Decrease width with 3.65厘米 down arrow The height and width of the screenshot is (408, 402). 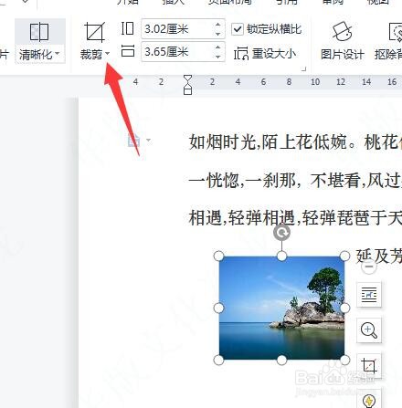click(x=217, y=57)
